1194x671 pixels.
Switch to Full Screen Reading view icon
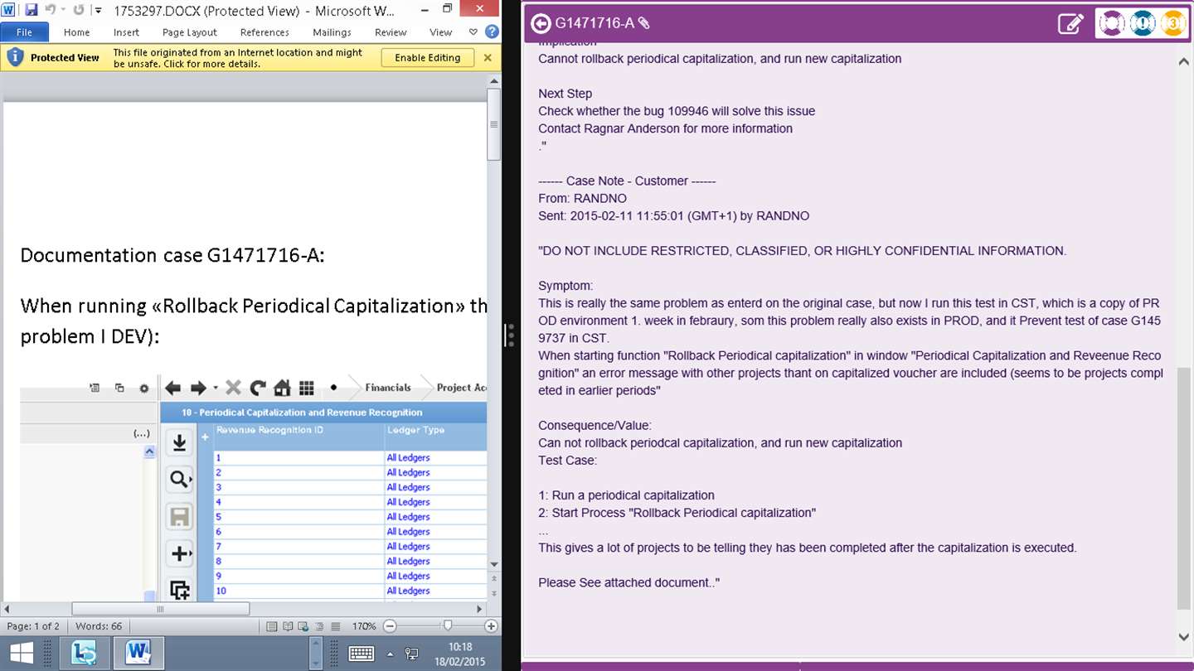pos(288,627)
